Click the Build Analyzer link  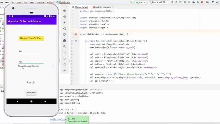[x=58, y=120]
